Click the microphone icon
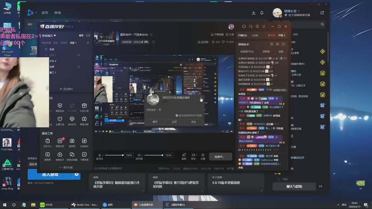 click(x=100, y=155)
